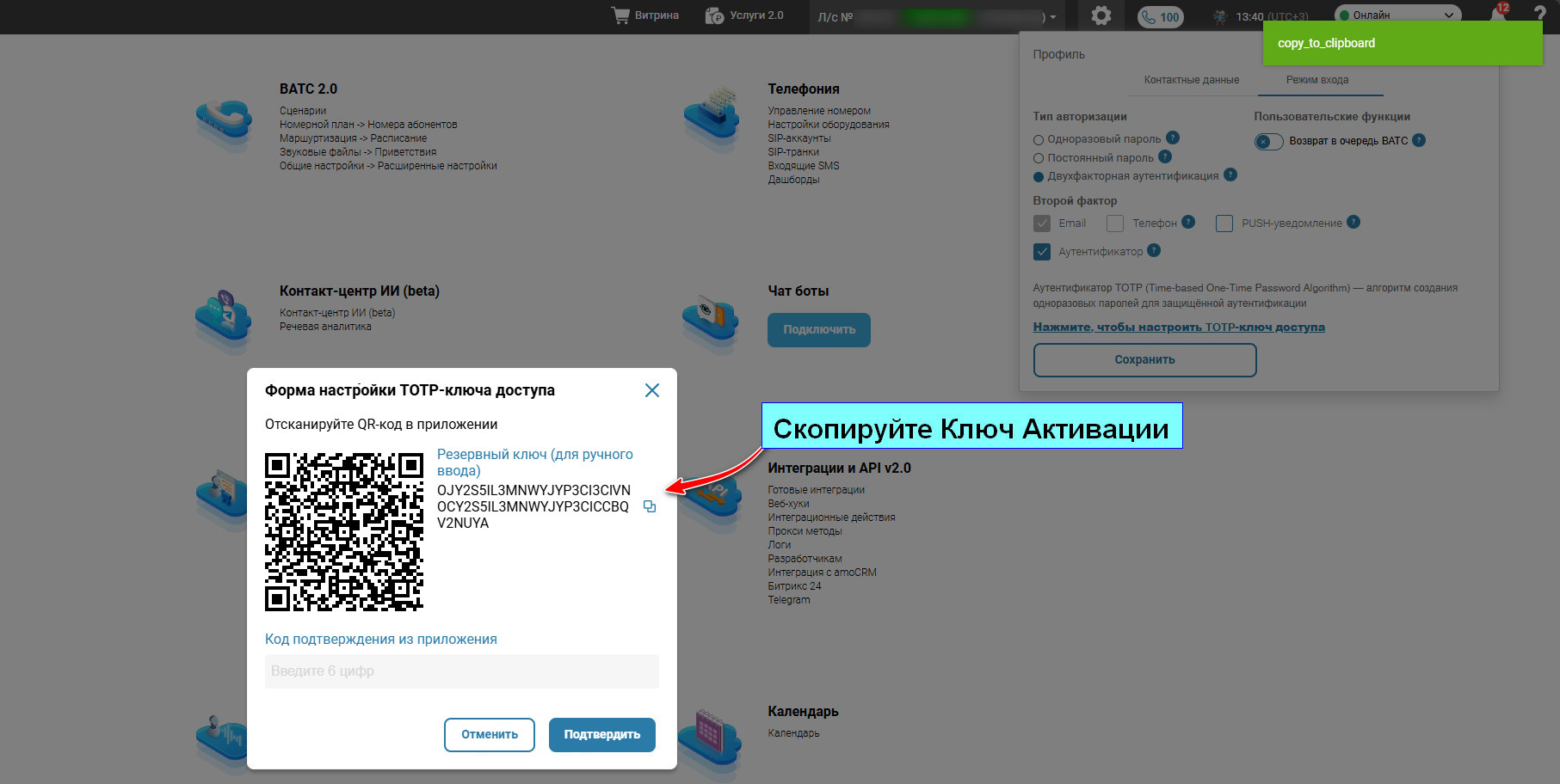Show help for Двухфакторная аутентификация

tap(1230, 175)
